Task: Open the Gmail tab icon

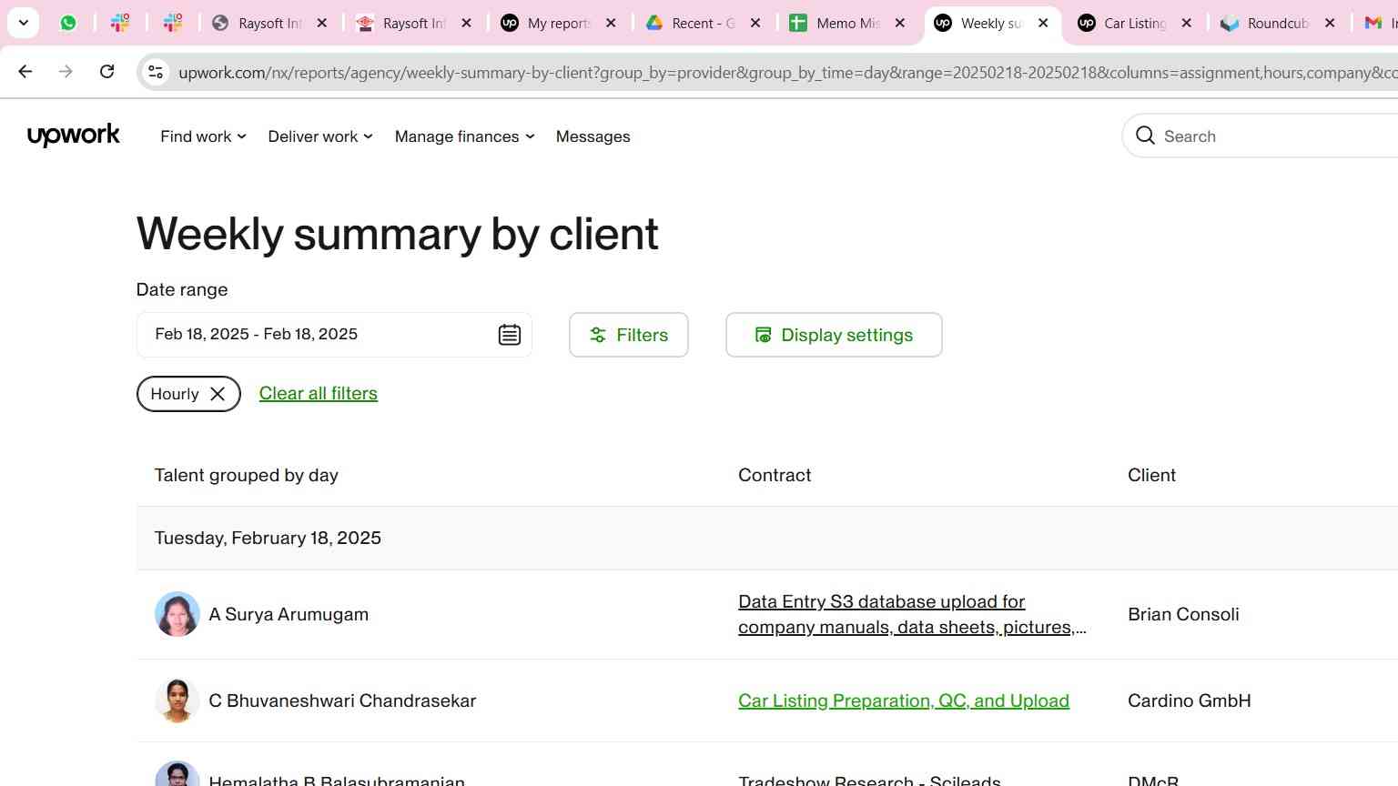Action: tap(1373, 23)
